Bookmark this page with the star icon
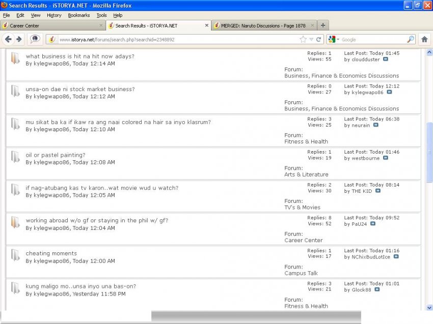 tap(303, 39)
